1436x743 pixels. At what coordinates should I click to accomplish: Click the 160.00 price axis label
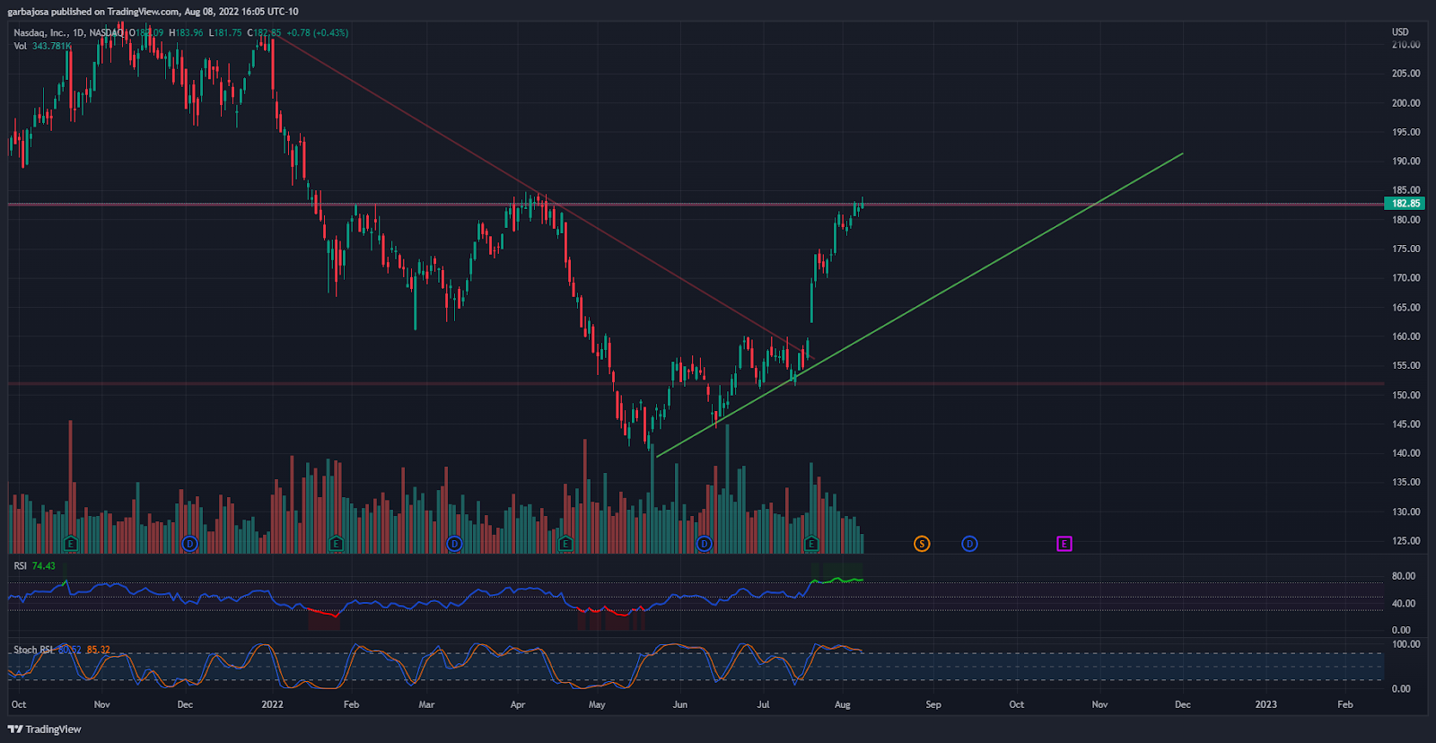tap(1405, 337)
